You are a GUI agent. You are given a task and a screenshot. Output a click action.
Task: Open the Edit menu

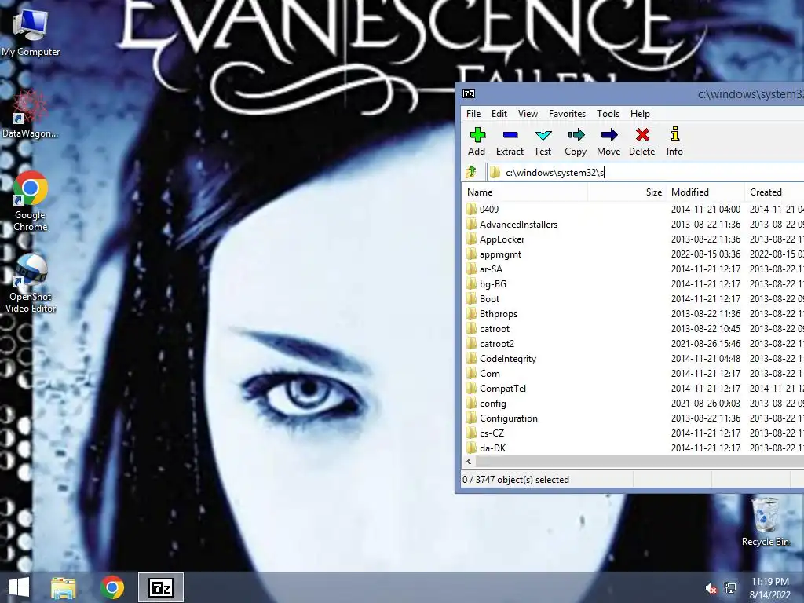(499, 114)
